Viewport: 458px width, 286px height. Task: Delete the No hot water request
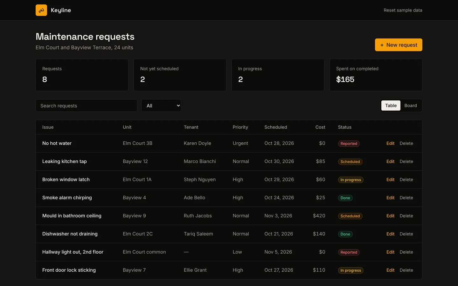tap(406, 143)
